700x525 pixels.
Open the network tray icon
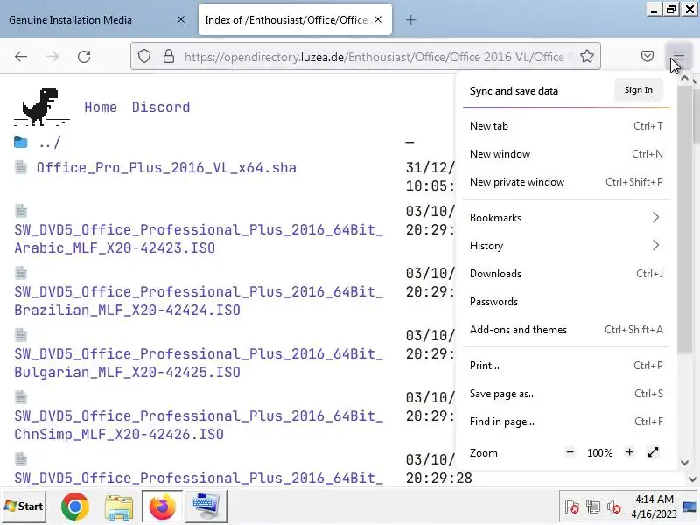tap(593, 507)
